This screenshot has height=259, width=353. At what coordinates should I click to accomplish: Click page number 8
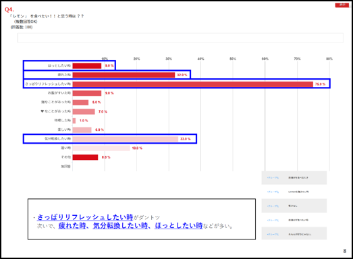point(345,251)
